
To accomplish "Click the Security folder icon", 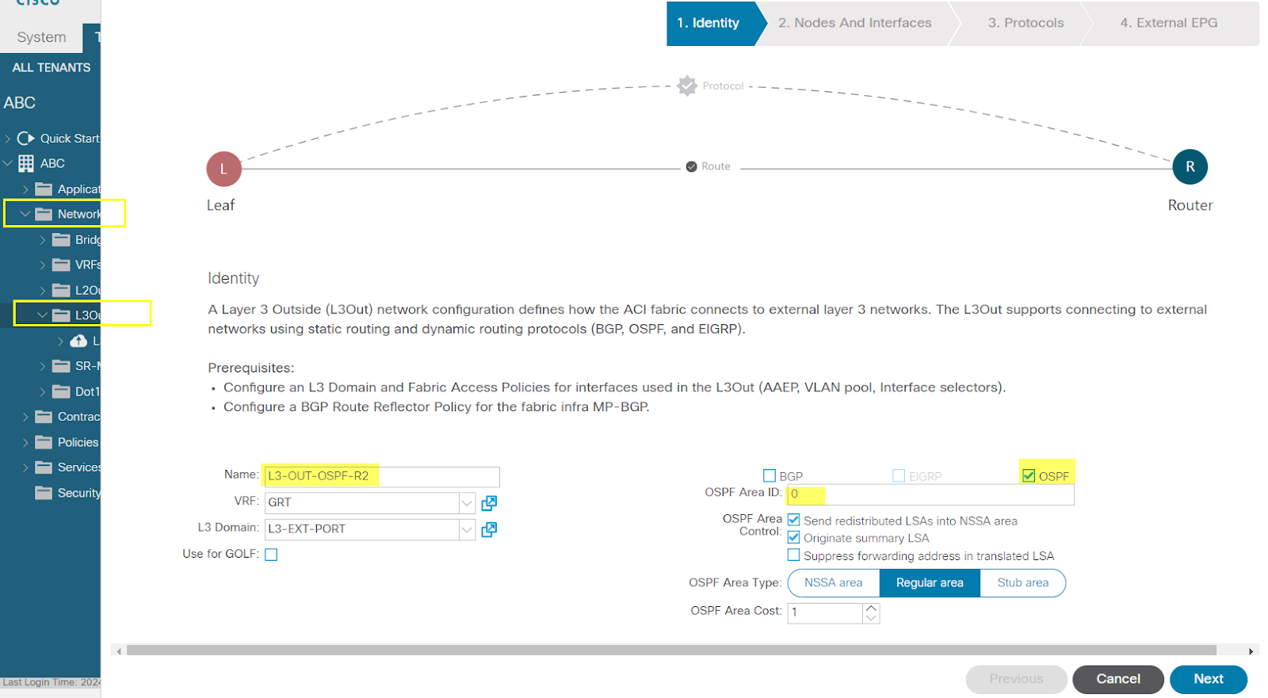I will 44,493.
